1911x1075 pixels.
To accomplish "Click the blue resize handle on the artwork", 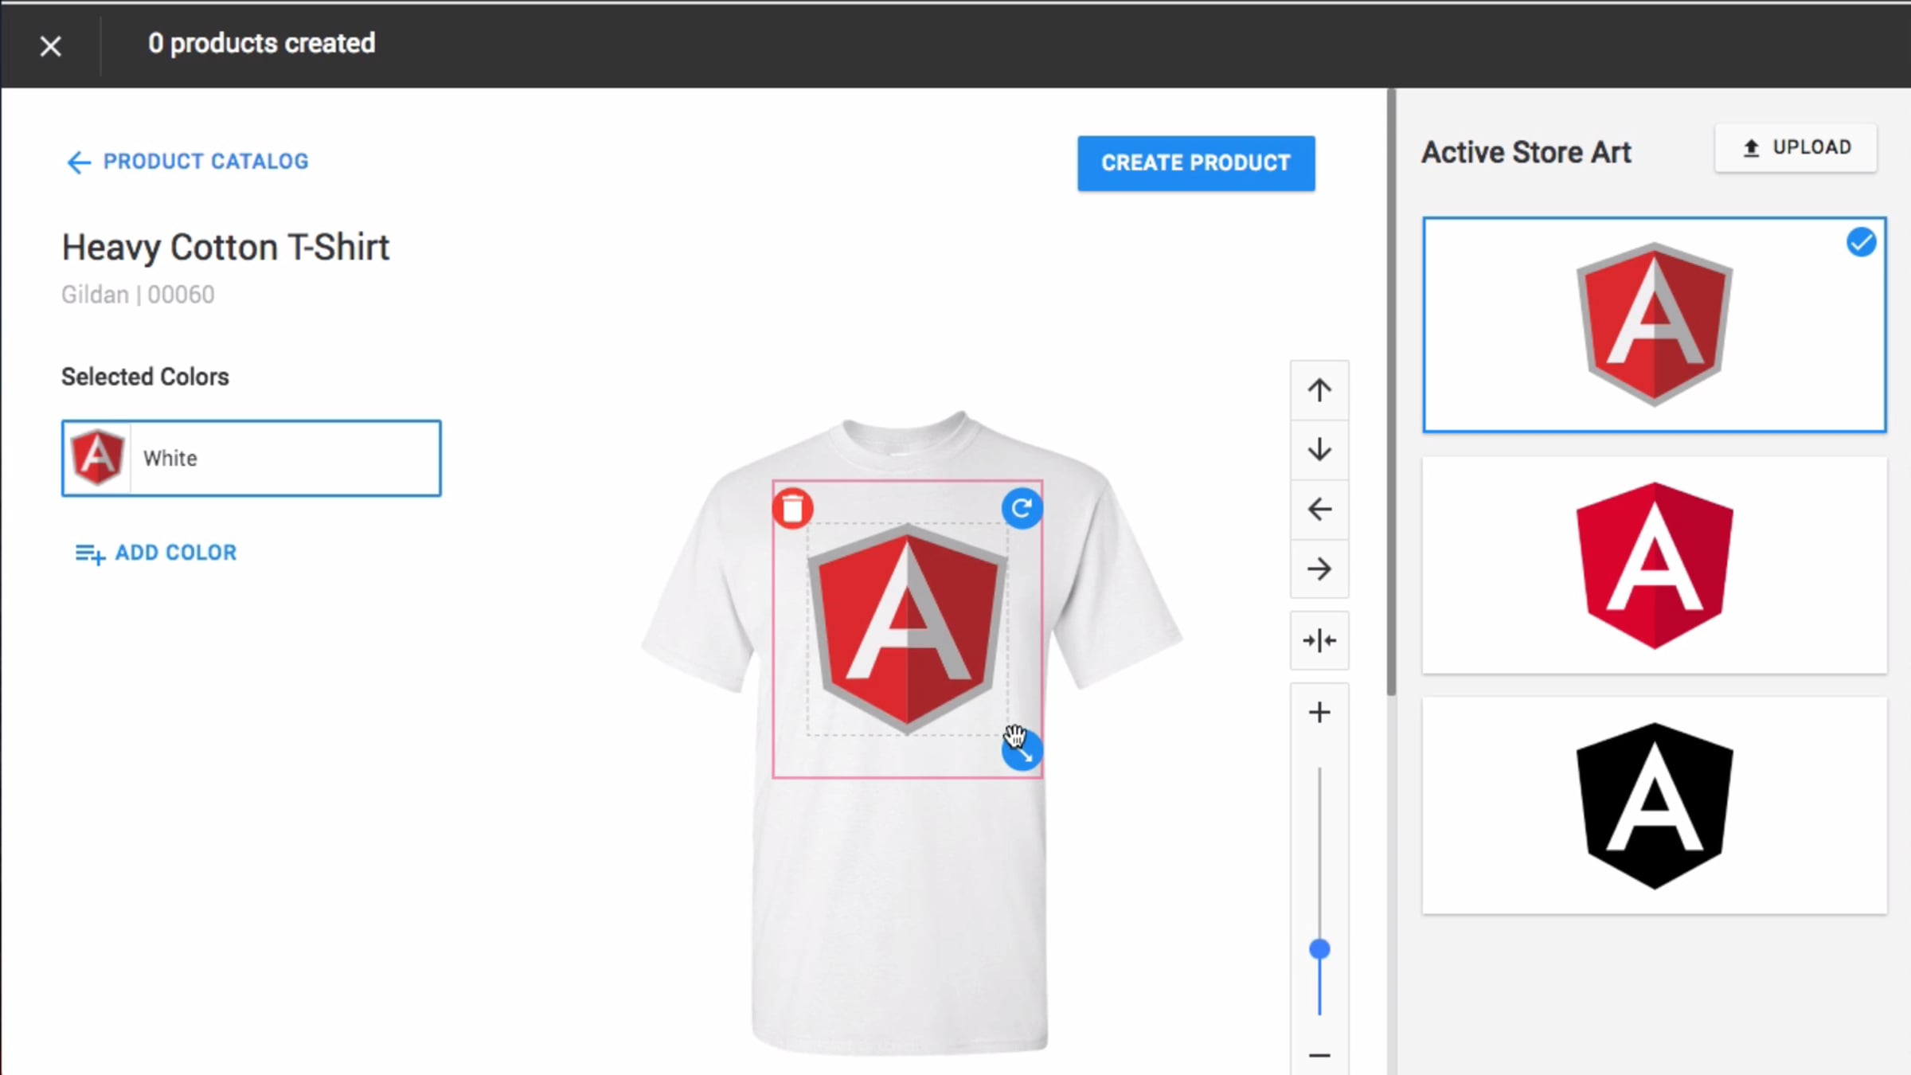I will [1025, 753].
